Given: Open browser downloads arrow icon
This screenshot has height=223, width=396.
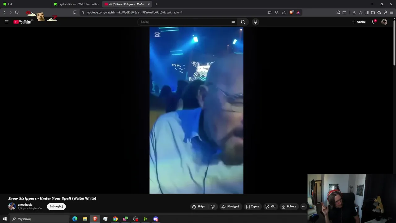Looking at the screenshot, I should pos(354,12).
